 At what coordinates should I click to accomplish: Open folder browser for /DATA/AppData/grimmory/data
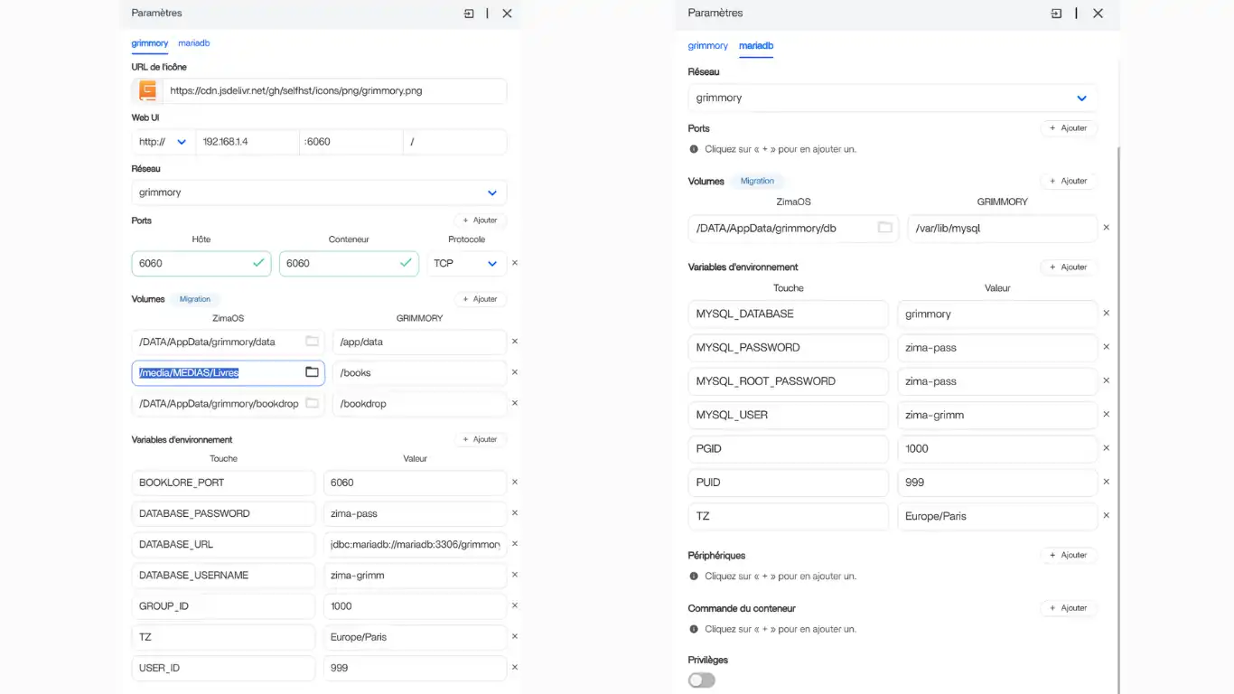312,342
